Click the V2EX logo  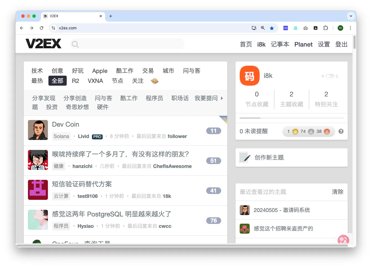pyautogui.click(x=43, y=44)
